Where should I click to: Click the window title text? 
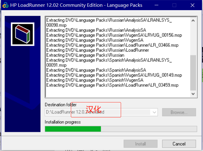click(76, 5)
